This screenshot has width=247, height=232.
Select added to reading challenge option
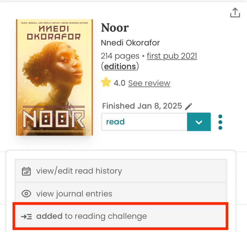tap(91, 216)
